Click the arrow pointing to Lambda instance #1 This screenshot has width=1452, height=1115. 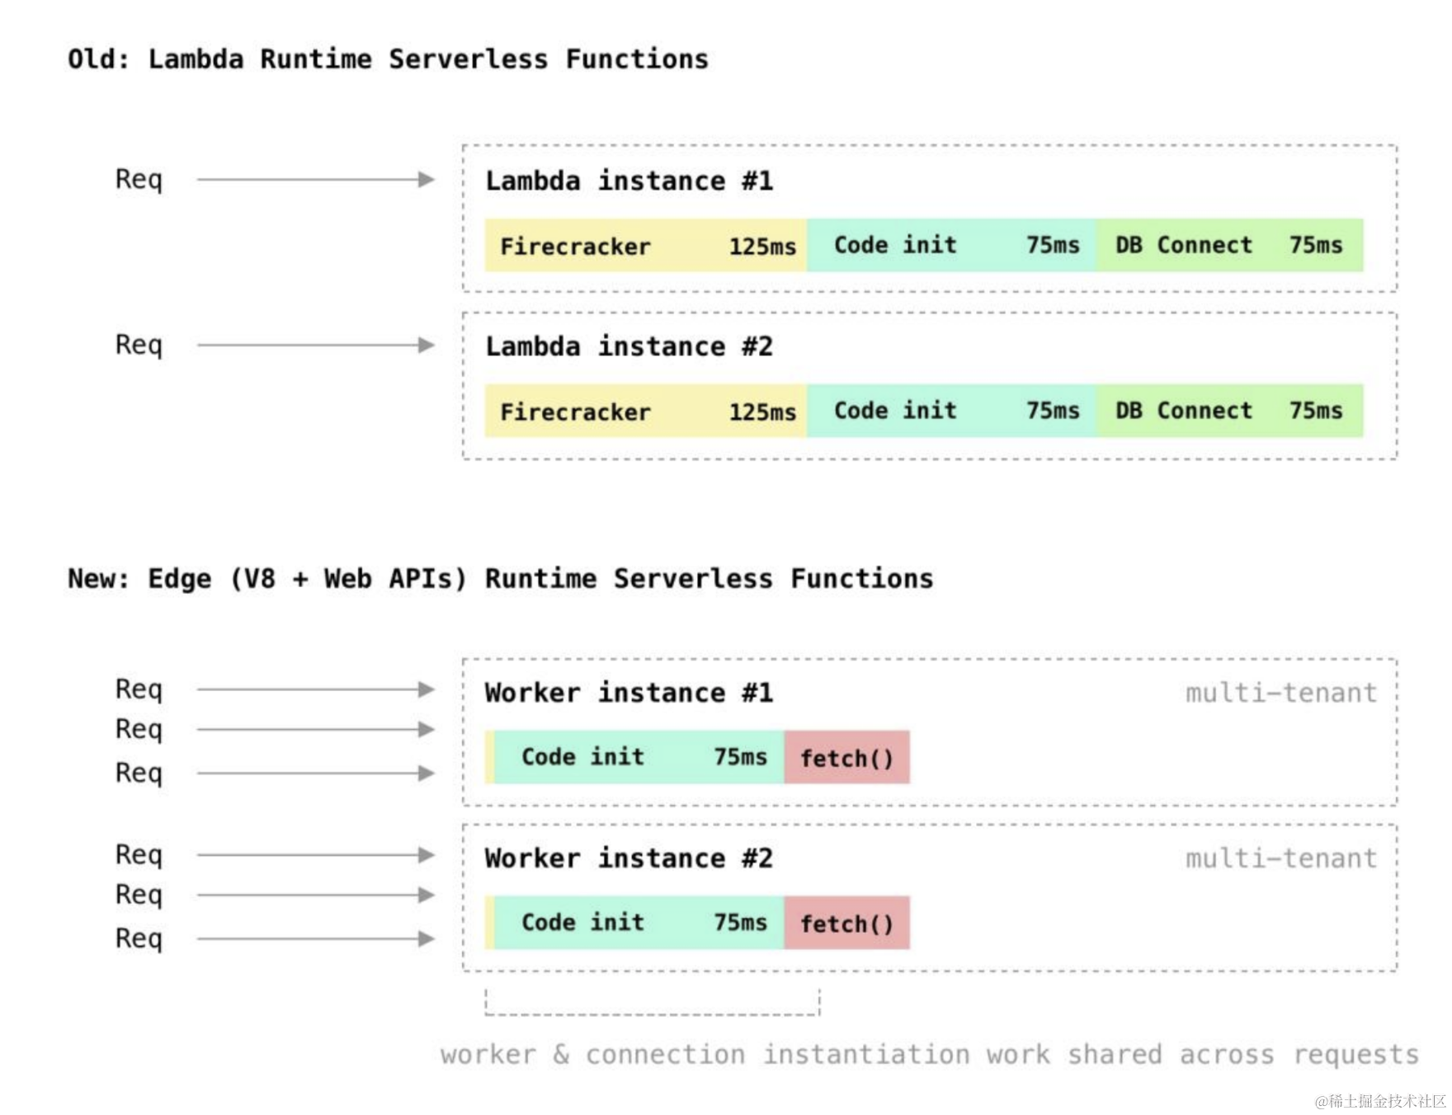(x=315, y=180)
